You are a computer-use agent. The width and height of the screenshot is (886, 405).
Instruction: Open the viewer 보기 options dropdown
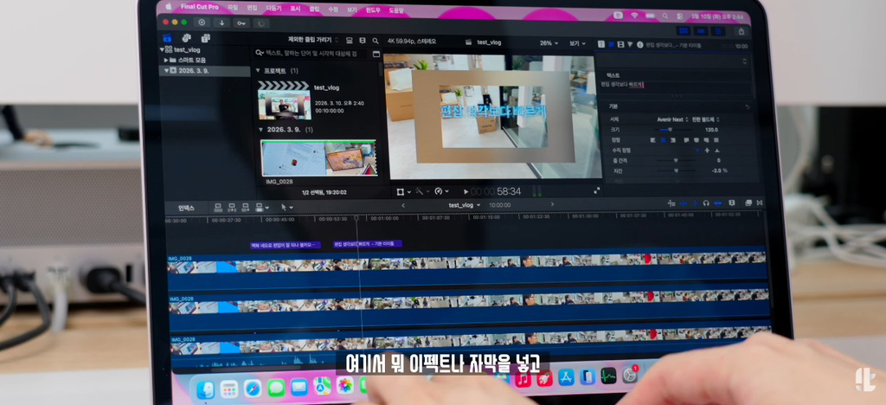(577, 43)
